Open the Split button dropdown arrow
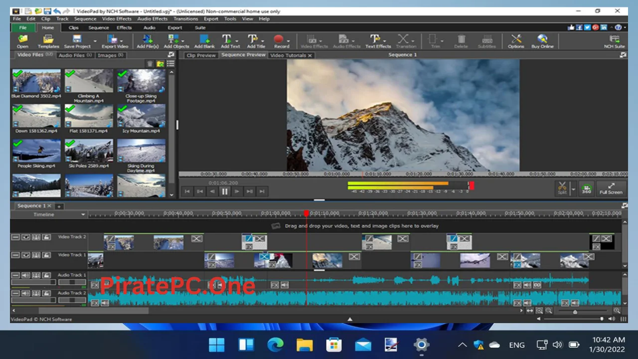 coord(573,189)
